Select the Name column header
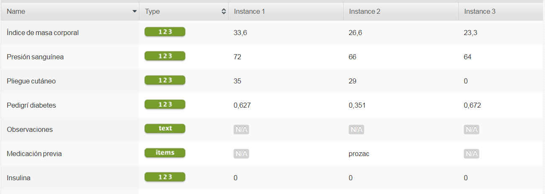Image resolution: width=545 pixels, height=194 pixels. click(x=70, y=11)
